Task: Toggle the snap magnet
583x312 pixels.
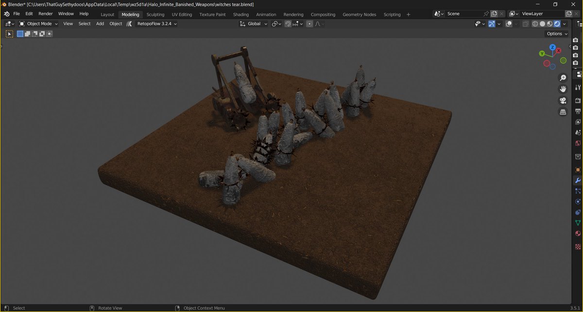Action: [288, 24]
